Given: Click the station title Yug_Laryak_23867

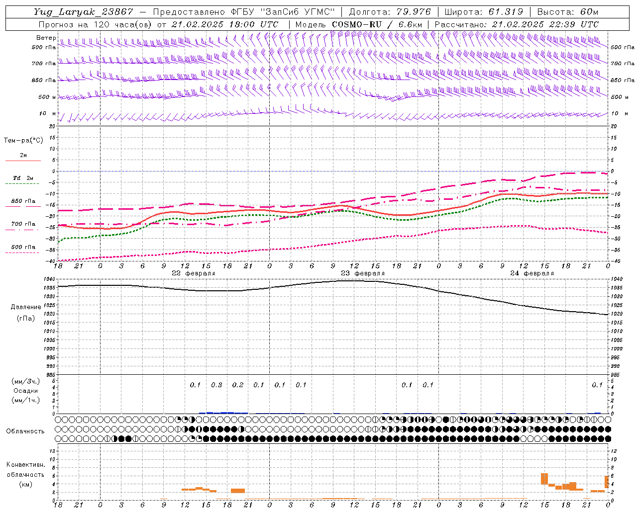Looking at the screenshot, I should [83, 12].
